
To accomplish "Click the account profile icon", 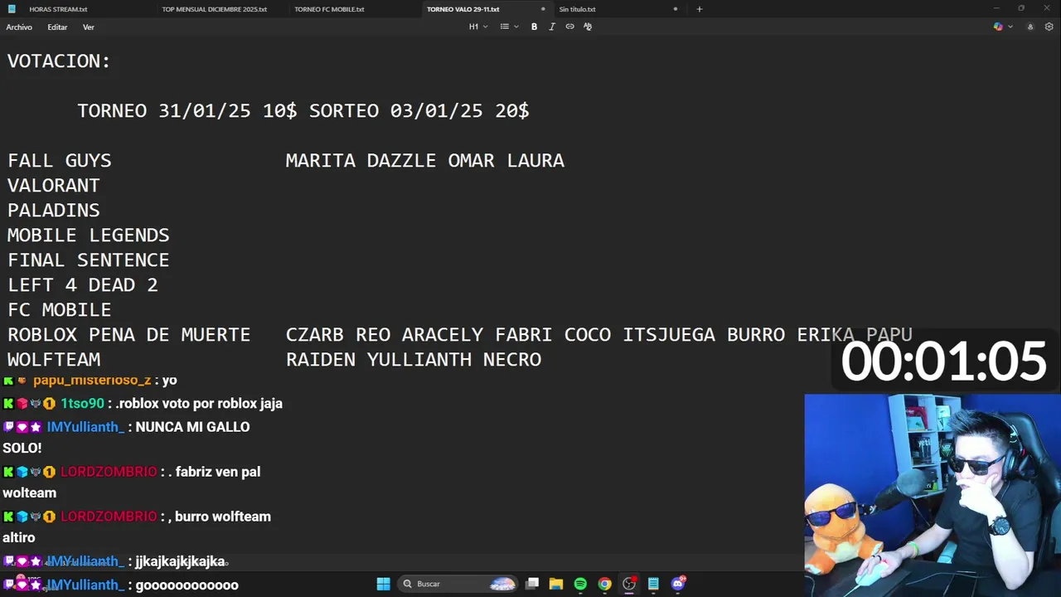I will click(x=1030, y=27).
